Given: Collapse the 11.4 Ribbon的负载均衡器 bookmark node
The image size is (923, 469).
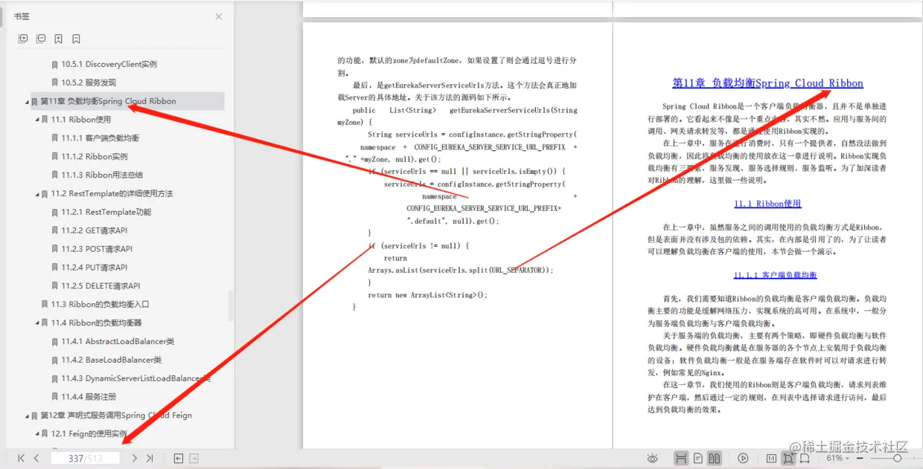Looking at the screenshot, I should (x=38, y=323).
